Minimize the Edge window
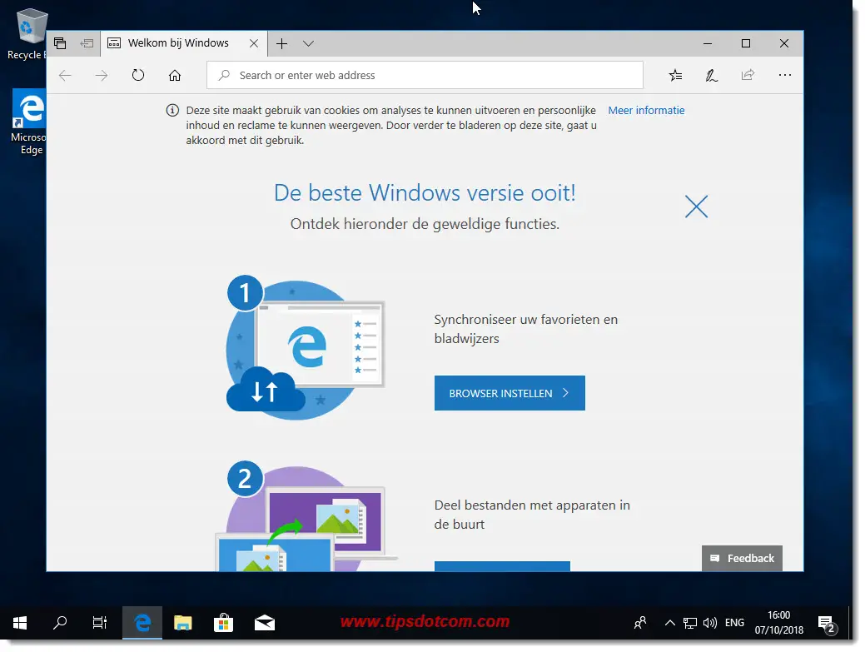This screenshot has width=865, height=652. [708, 43]
